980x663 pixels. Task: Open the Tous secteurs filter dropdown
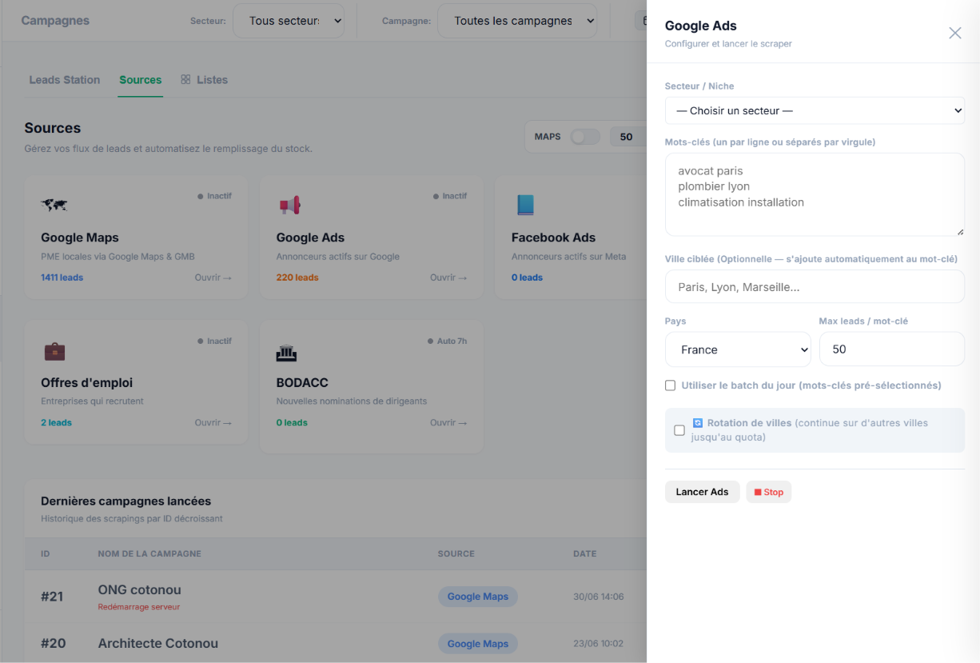point(289,21)
